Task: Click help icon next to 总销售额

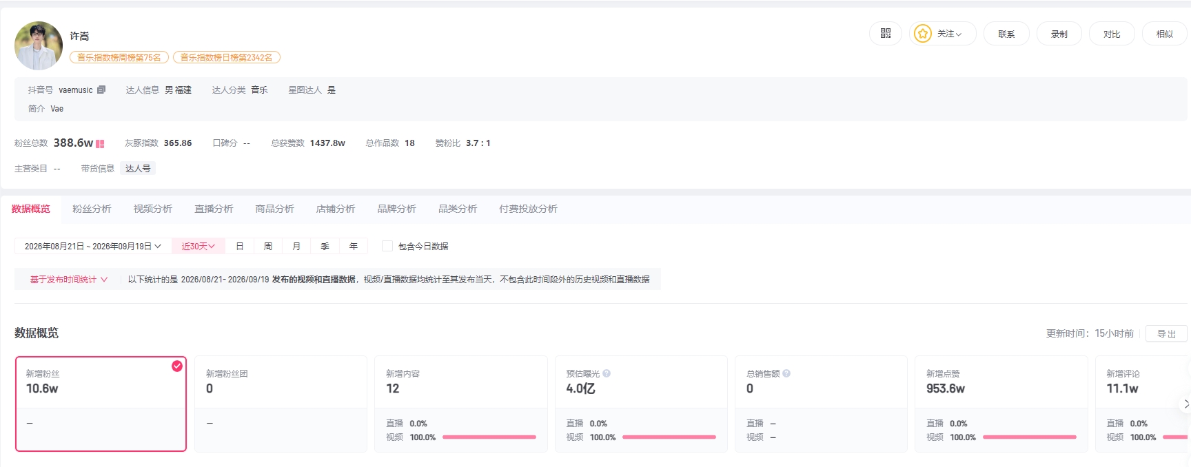Action: 786,373
